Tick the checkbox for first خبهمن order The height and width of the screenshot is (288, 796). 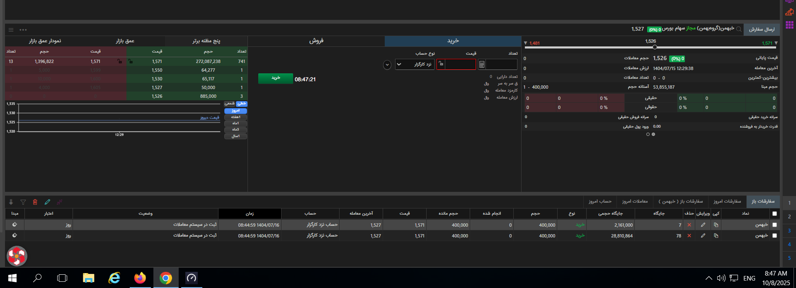pyautogui.click(x=774, y=225)
